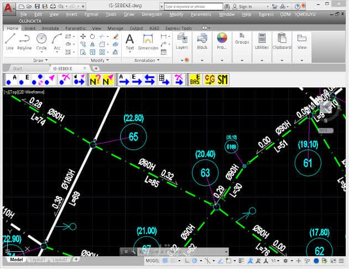Switch to the Layout1 tab
The image size is (349, 269).
[x=37, y=260]
